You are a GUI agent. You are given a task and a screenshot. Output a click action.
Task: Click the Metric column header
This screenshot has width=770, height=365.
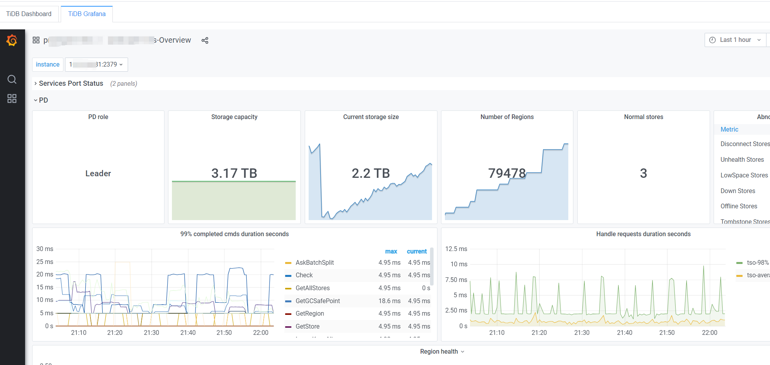tap(729, 129)
